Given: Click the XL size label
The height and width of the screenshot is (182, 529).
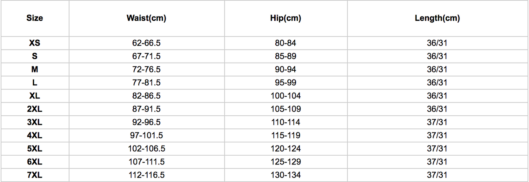Looking at the screenshot, I should pyautogui.click(x=34, y=96).
